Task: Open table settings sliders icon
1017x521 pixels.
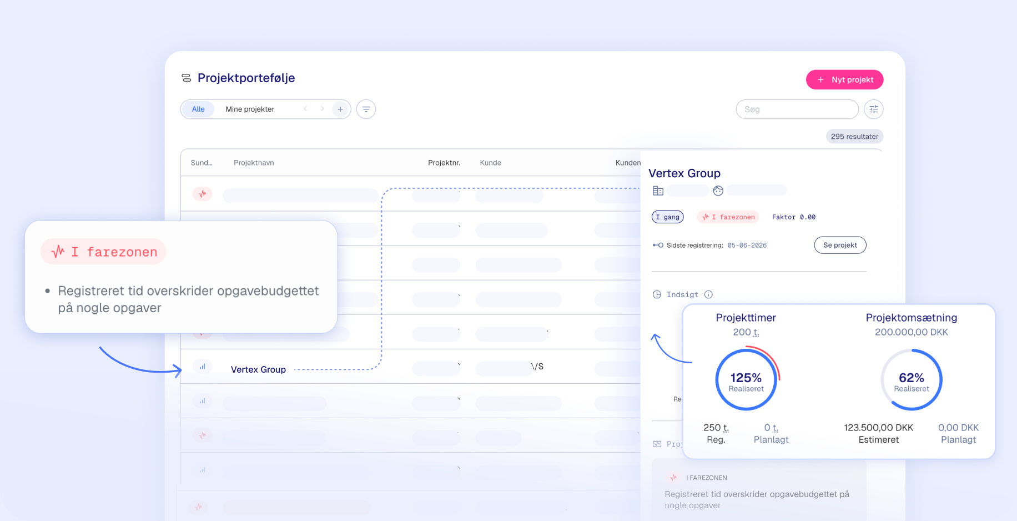Action: coord(874,109)
